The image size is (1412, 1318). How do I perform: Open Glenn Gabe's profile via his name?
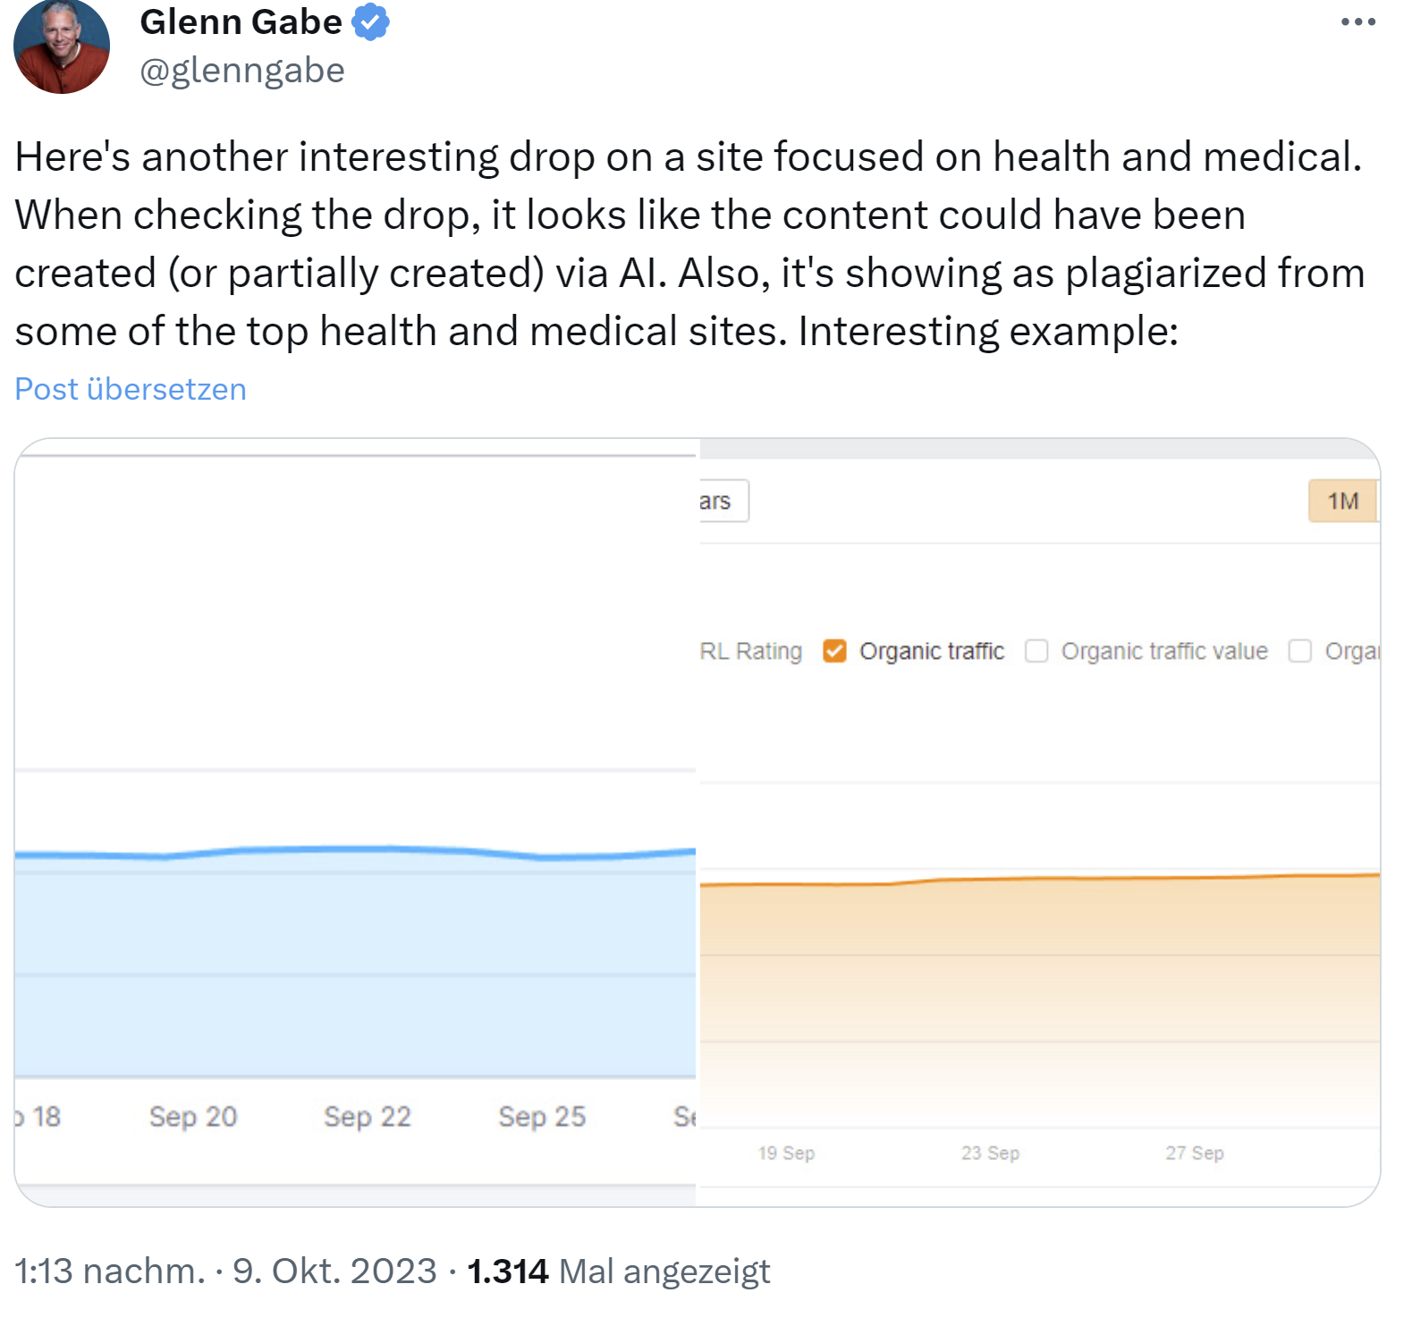pos(240,21)
